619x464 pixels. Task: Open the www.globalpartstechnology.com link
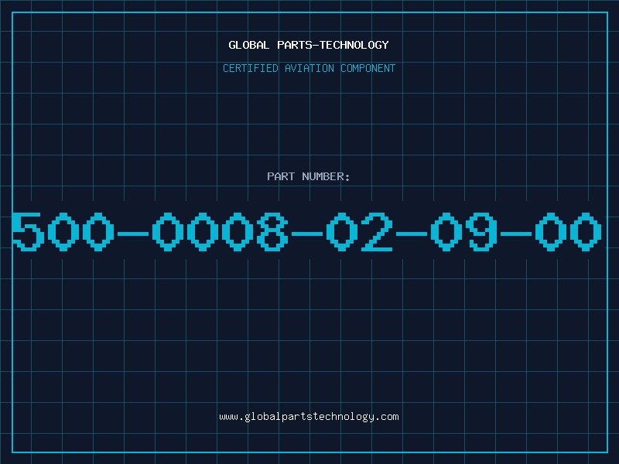309,417
